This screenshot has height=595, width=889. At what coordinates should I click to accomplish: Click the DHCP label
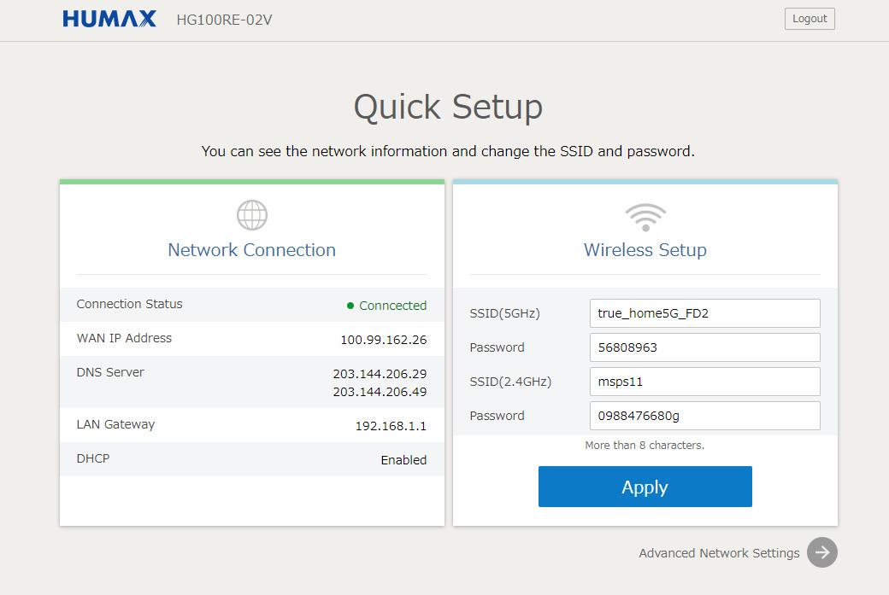93,458
